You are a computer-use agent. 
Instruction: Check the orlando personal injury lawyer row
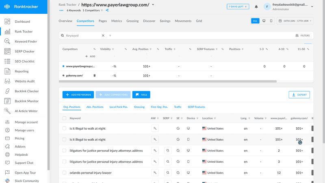[64, 172]
